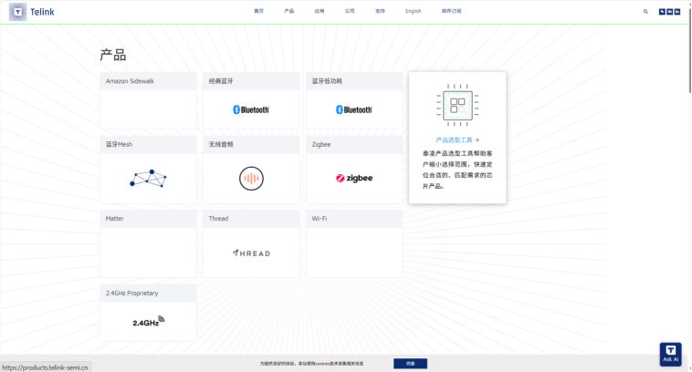Open the 无线音频 product heading

point(221,145)
